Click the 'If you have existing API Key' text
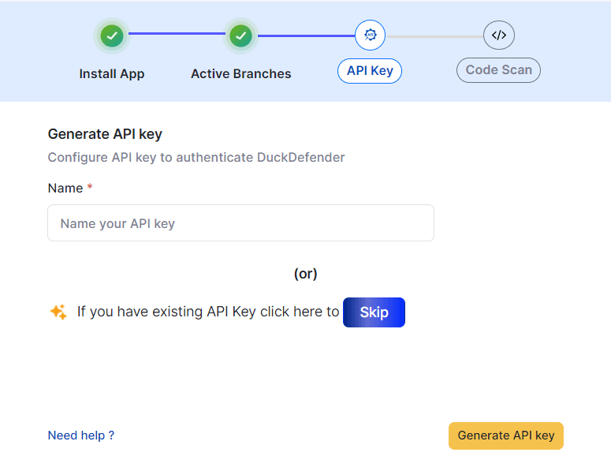The width and height of the screenshot is (611, 471). pos(208,312)
